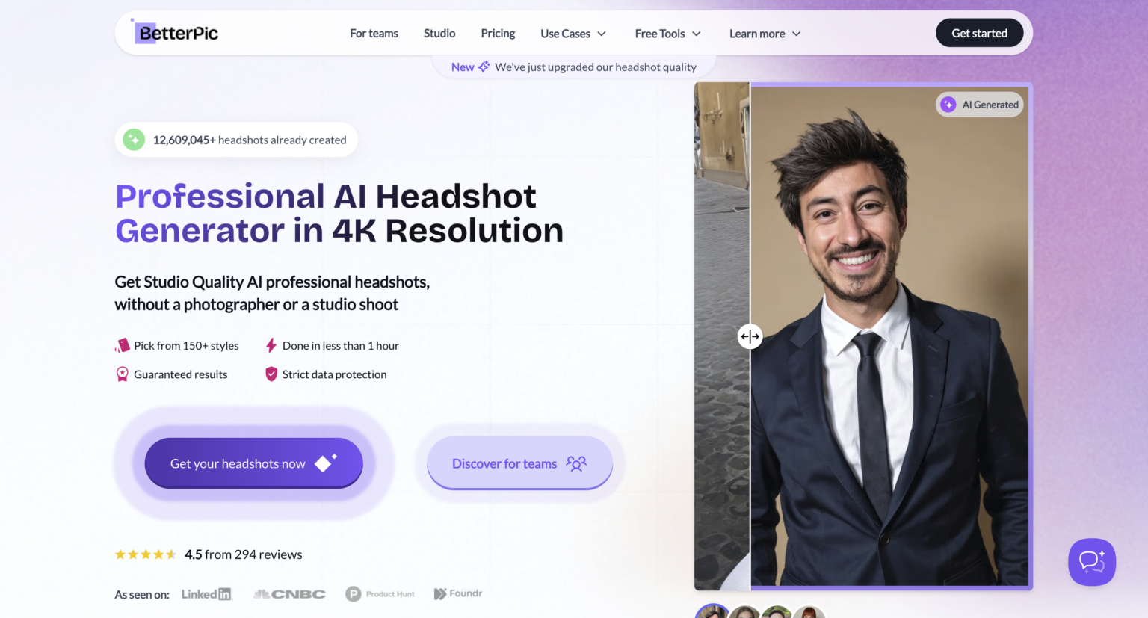Viewport: 1148px width, 618px height.
Task: Expand the Learn more menu
Action: coord(764,33)
